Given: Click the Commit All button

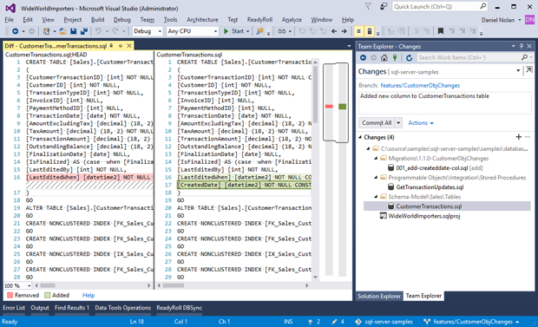Looking at the screenshot, I should click(377, 123).
